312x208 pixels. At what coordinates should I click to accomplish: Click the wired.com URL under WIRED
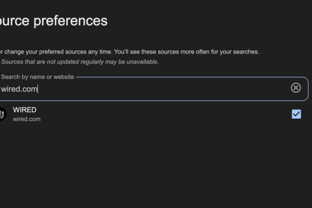tap(27, 119)
